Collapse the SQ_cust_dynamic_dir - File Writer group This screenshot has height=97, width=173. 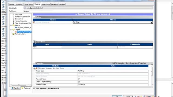(34, 68)
